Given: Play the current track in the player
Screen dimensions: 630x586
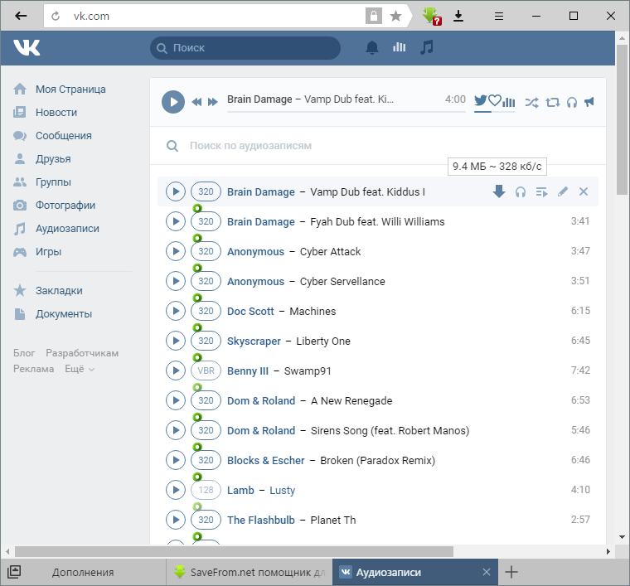Looking at the screenshot, I should (x=173, y=102).
